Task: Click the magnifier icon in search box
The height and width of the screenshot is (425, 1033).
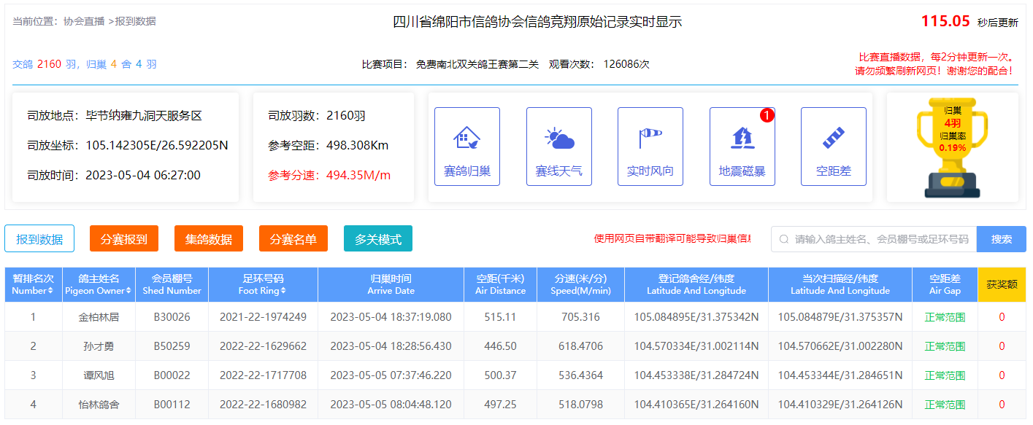Action: click(x=784, y=239)
